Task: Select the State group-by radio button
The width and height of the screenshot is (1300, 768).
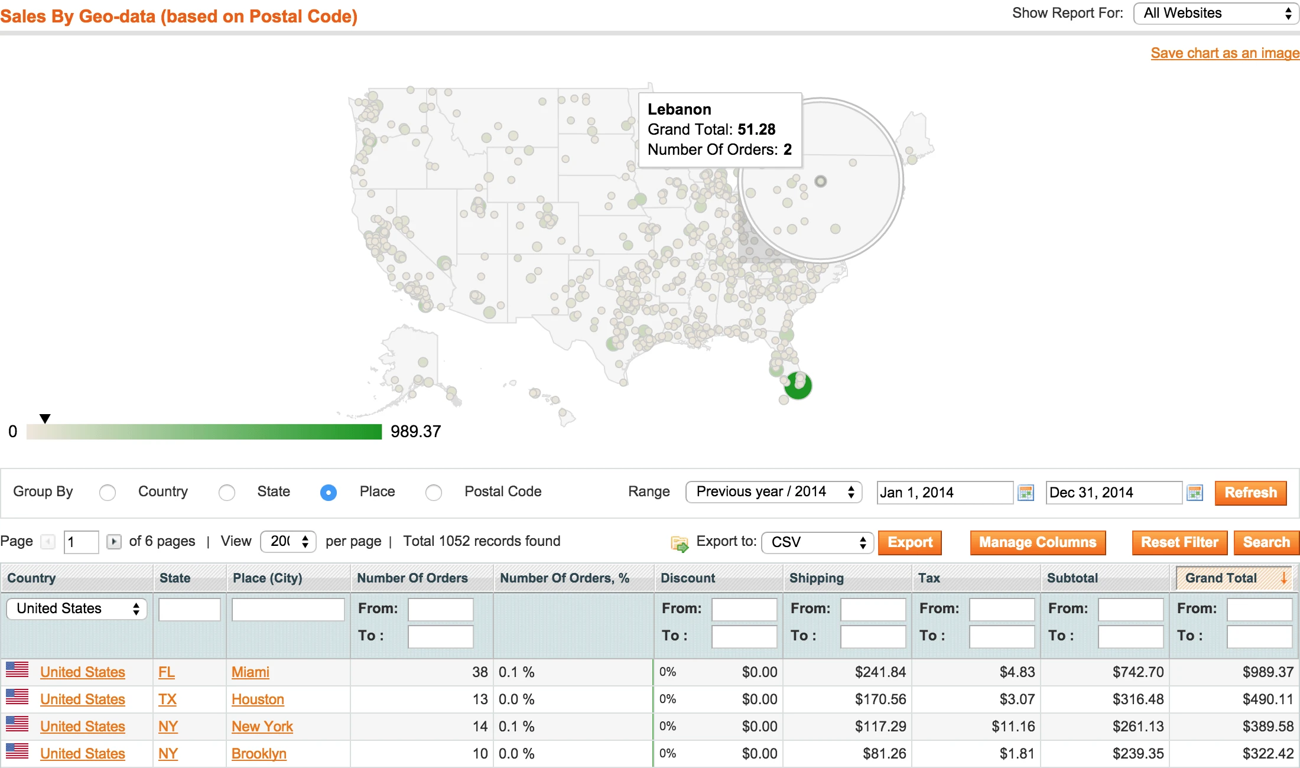Action: pos(227,492)
